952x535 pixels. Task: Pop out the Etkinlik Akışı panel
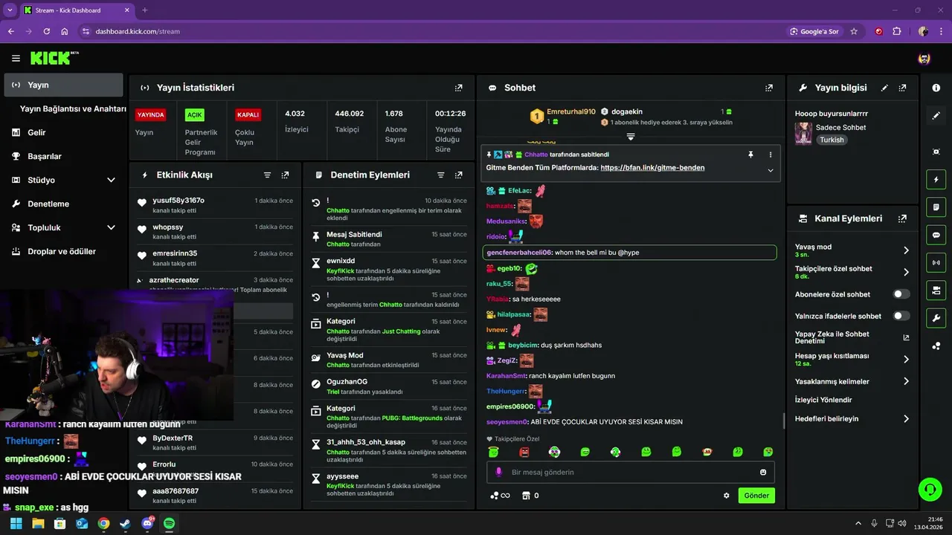point(285,175)
